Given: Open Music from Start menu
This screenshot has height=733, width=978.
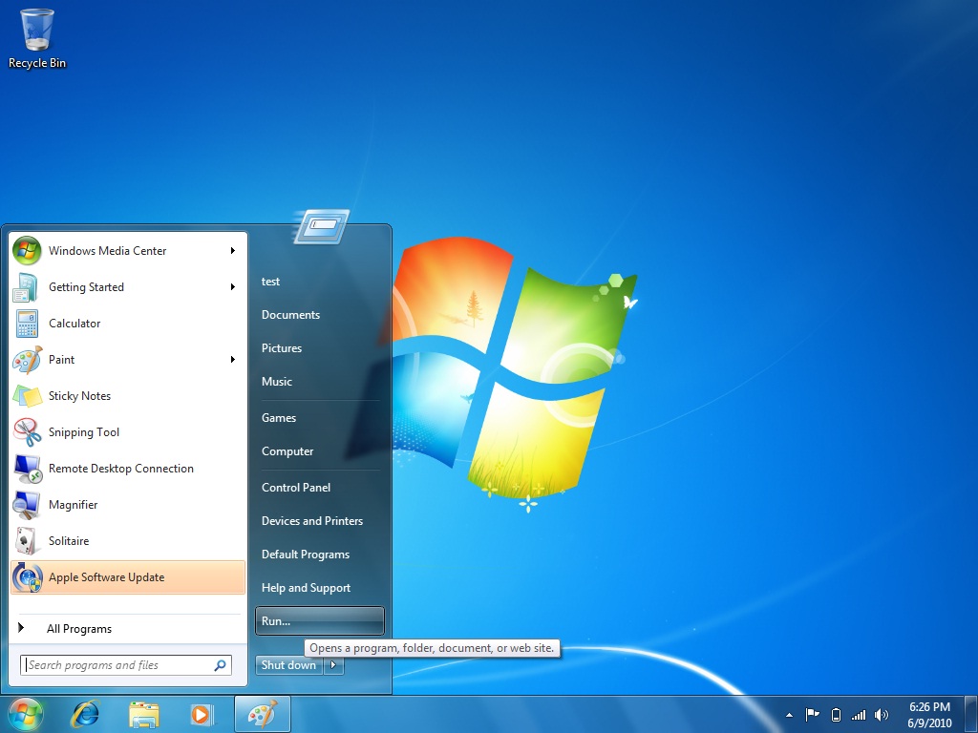Looking at the screenshot, I should (x=276, y=382).
